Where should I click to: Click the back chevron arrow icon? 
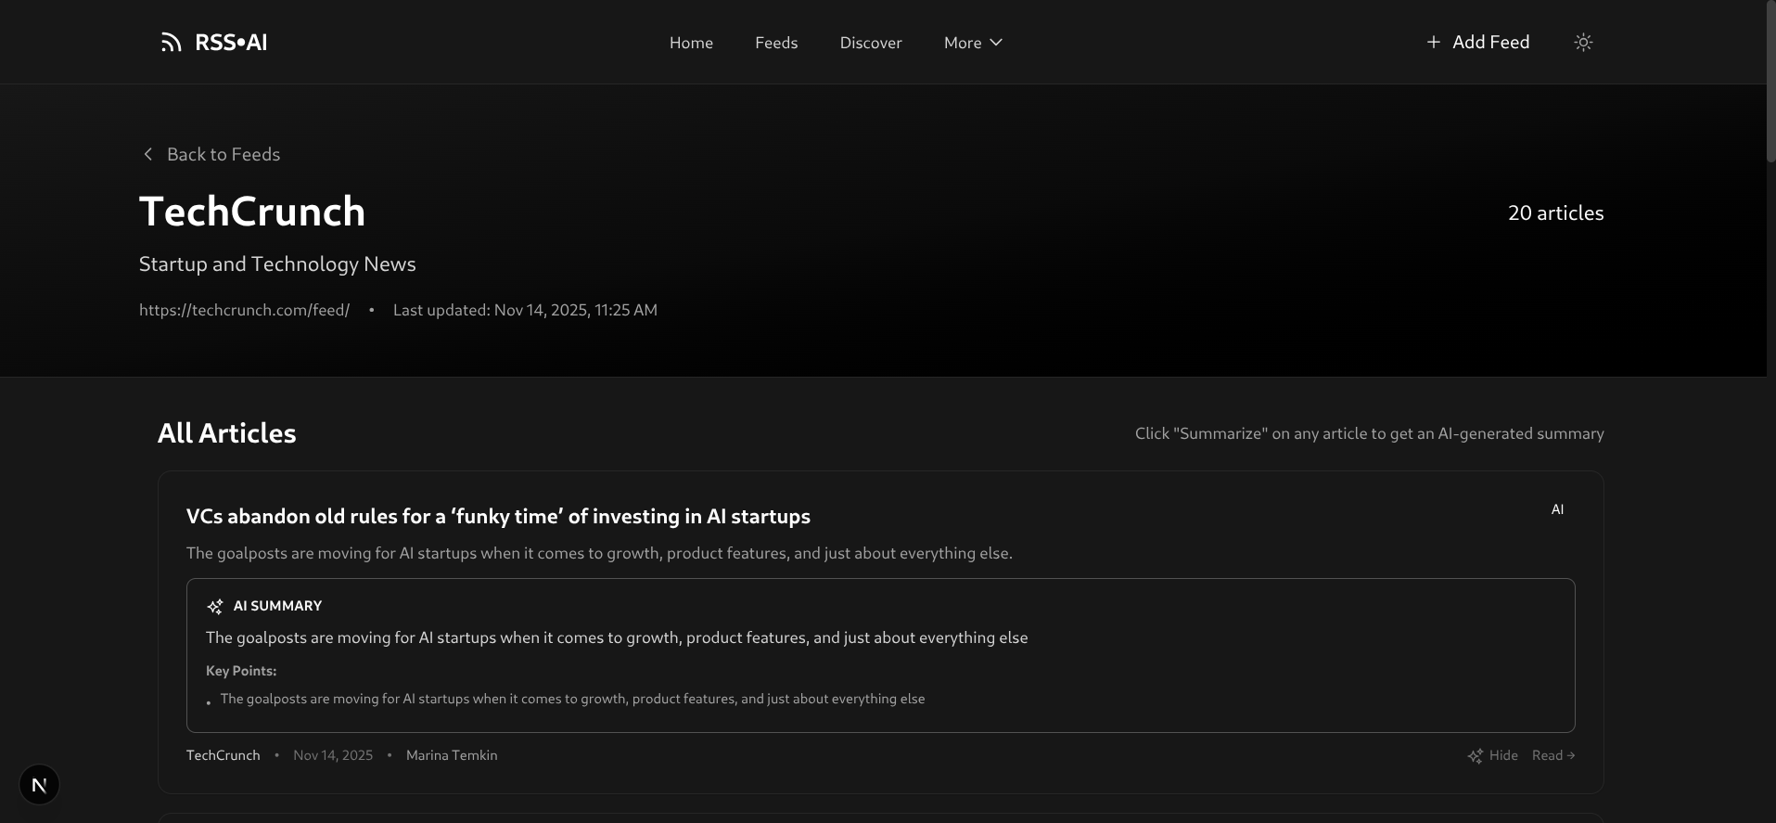147,154
